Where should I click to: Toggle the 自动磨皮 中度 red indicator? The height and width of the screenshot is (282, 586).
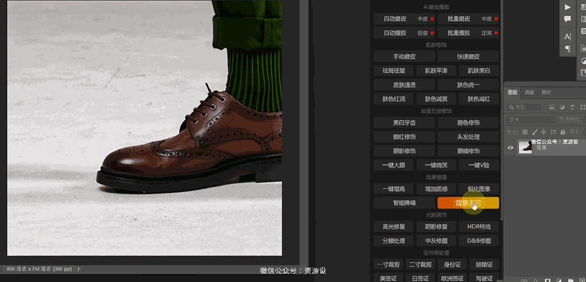[x=432, y=18]
